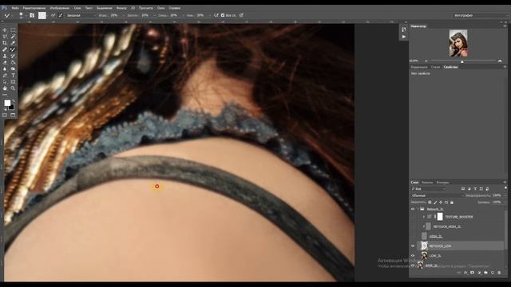Open the Изображение menu

(x=60, y=8)
